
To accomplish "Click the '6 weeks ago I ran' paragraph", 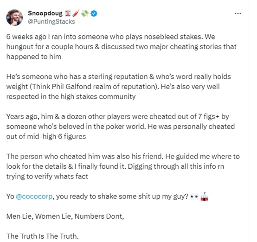I will pyautogui.click(x=121, y=47).
